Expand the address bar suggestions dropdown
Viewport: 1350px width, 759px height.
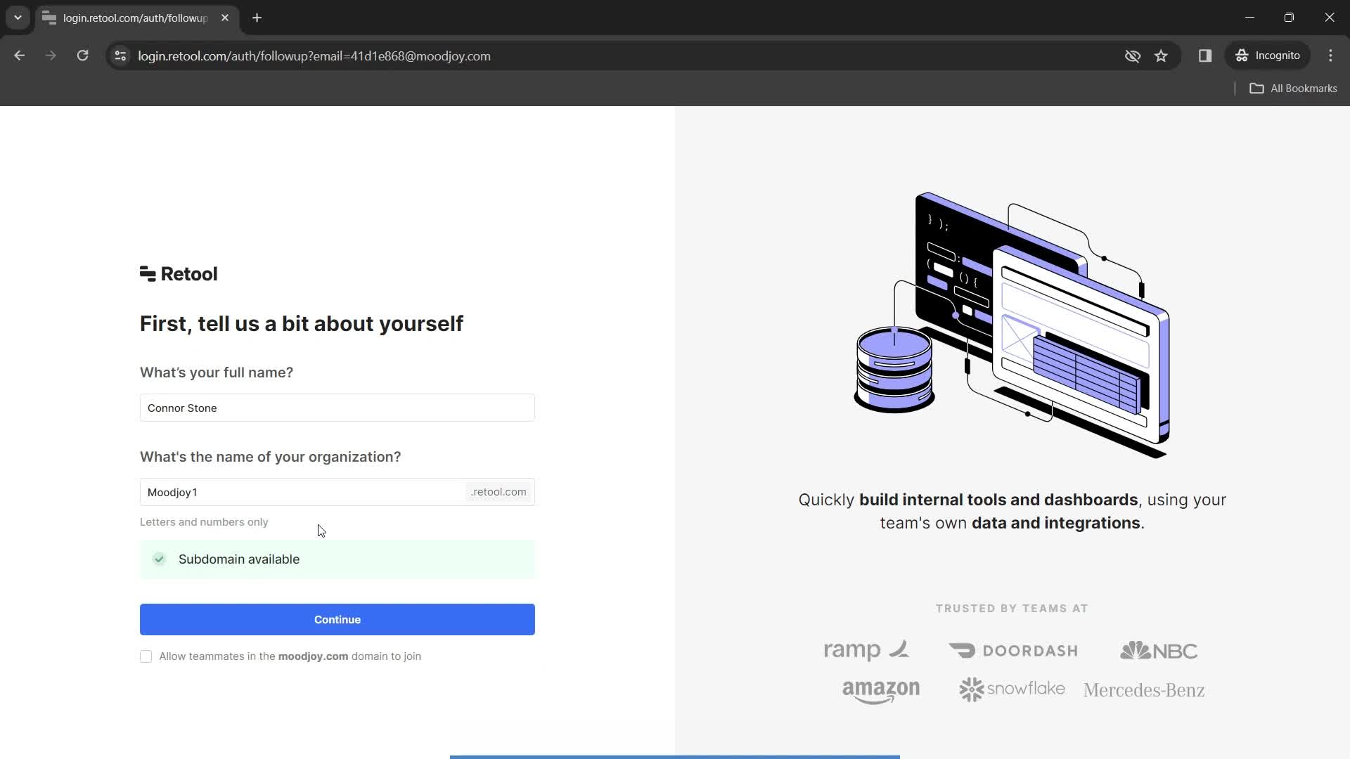click(x=17, y=17)
